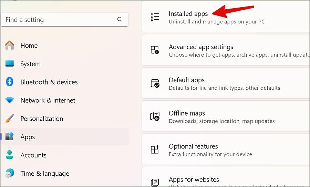This screenshot has height=187, width=310.
Task: Open the Home settings page
Action: [29, 46]
